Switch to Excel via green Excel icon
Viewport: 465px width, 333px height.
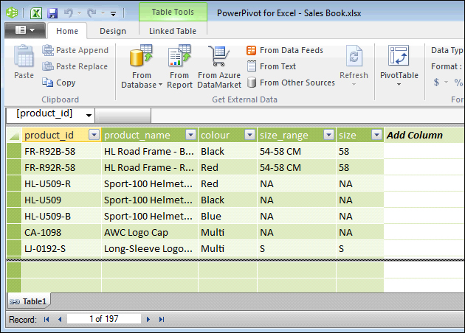(x=36, y=13)
